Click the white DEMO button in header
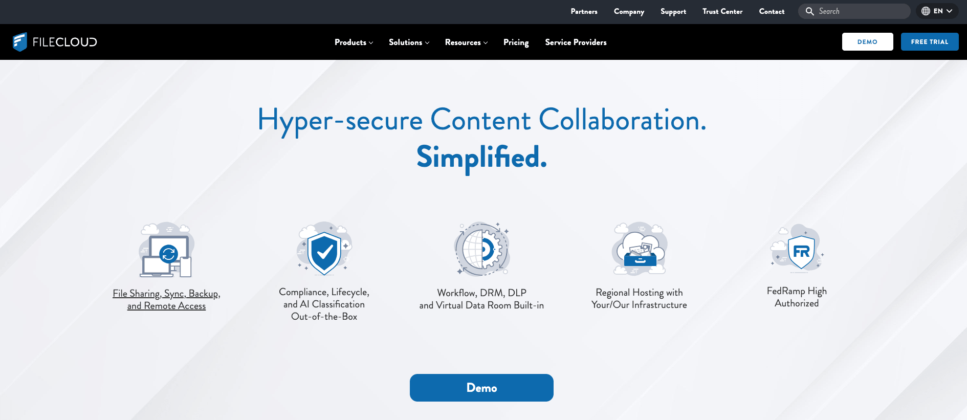 [x=868, y=42]
